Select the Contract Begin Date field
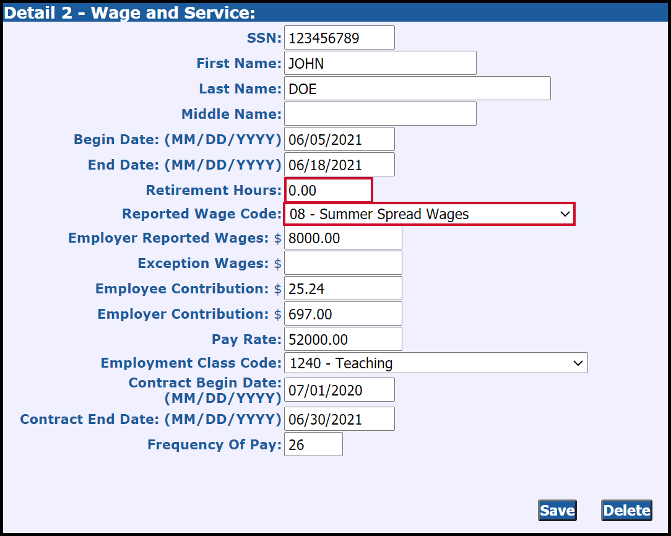This screenshot has height=536, width=671. coord(339,389)
